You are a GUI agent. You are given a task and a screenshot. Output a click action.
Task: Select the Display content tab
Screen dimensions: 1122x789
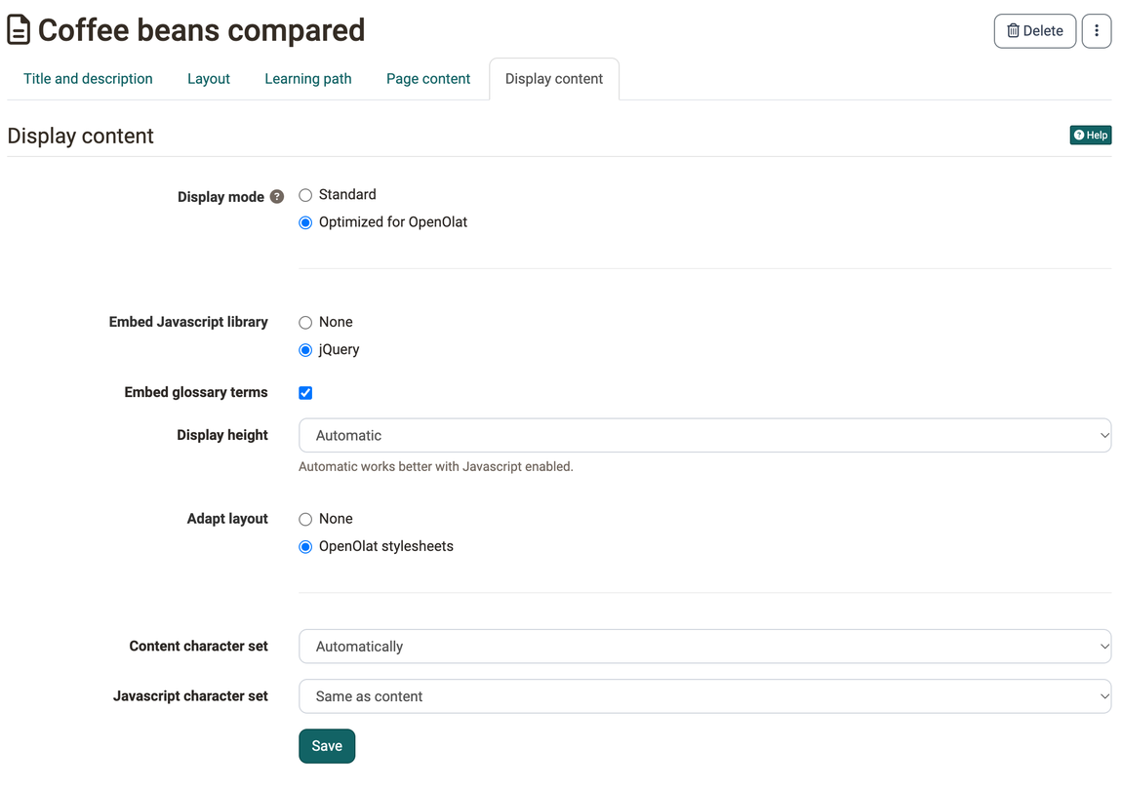554,79
